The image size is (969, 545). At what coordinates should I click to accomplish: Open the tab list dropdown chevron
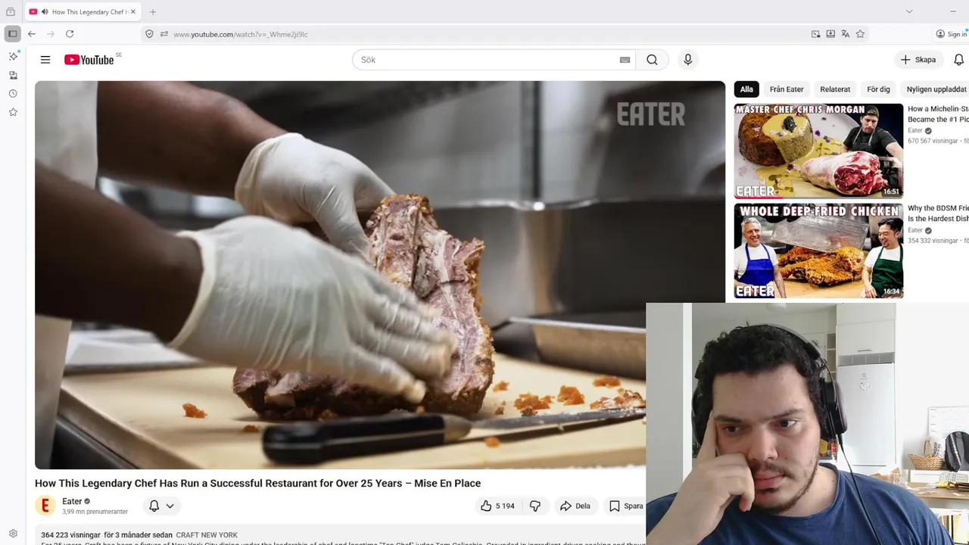coord(909,11)
